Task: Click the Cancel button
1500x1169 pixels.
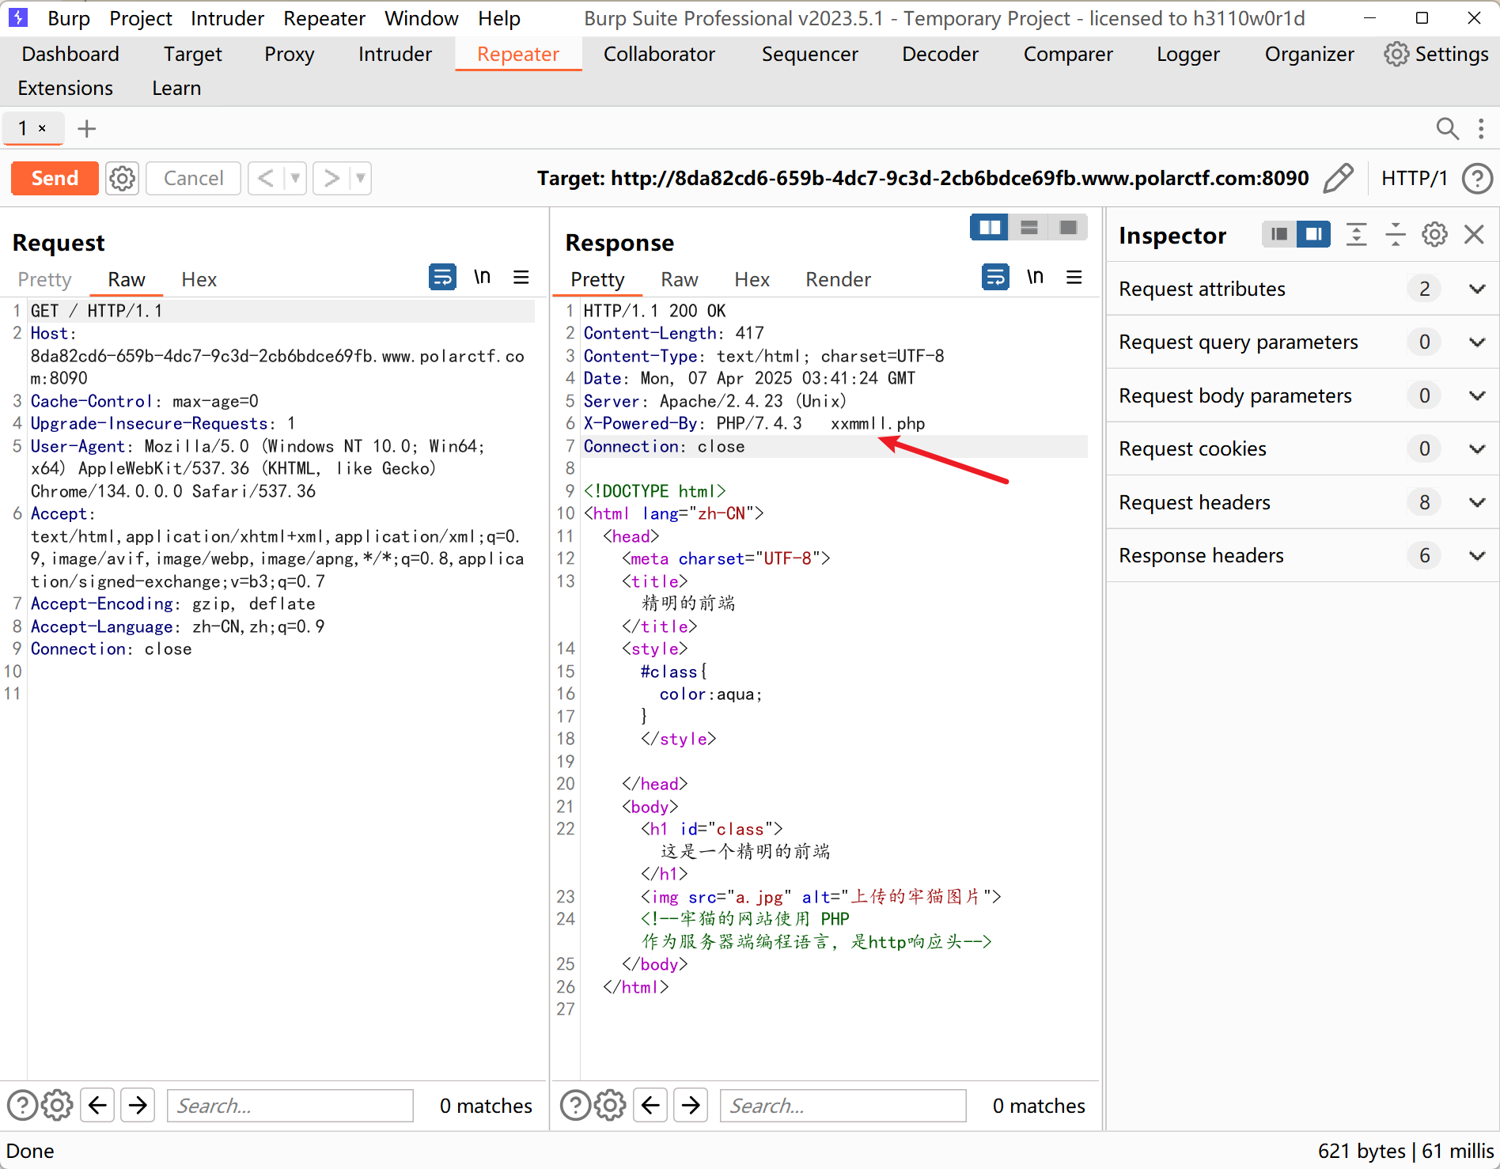Action: (193, 178)
